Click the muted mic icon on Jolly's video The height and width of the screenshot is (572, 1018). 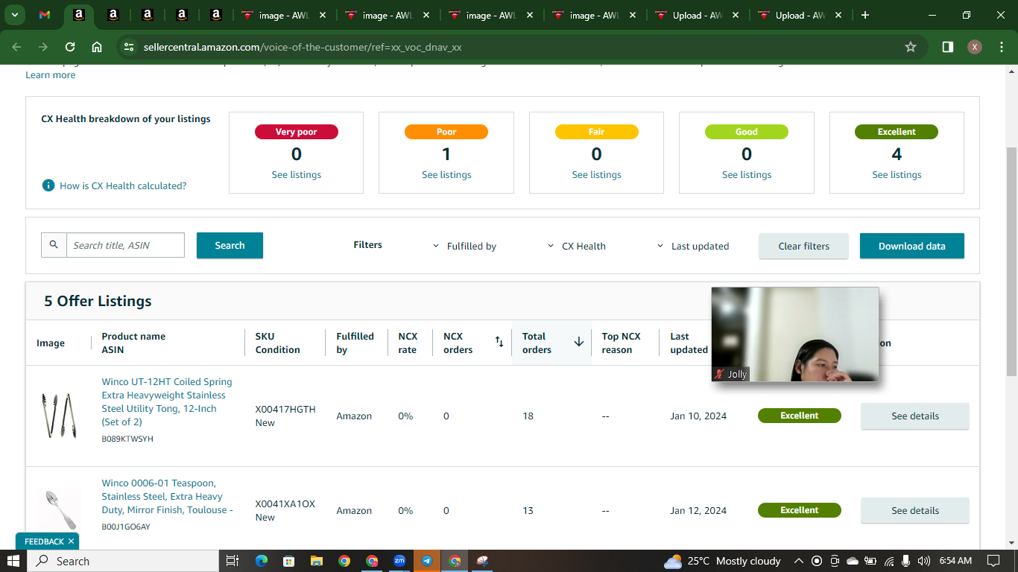(x=719, y=374)
